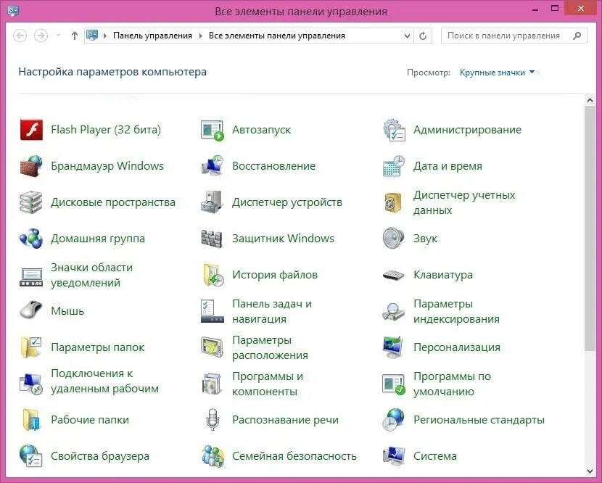Open the Система text link

pos(435,456)
